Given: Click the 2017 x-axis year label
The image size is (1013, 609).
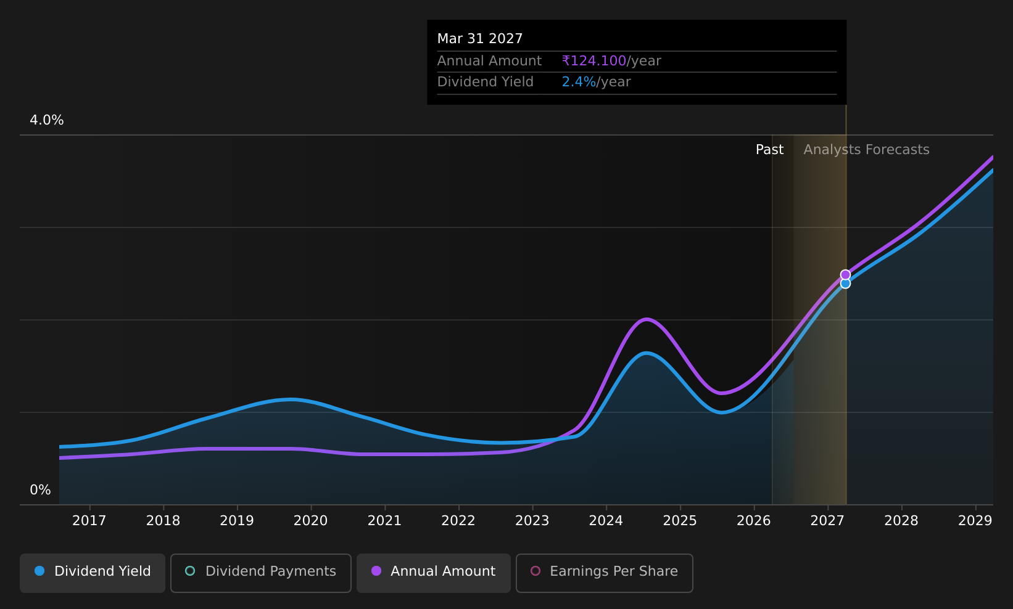Looking at the screenshot, I should (x=89, y=521).
